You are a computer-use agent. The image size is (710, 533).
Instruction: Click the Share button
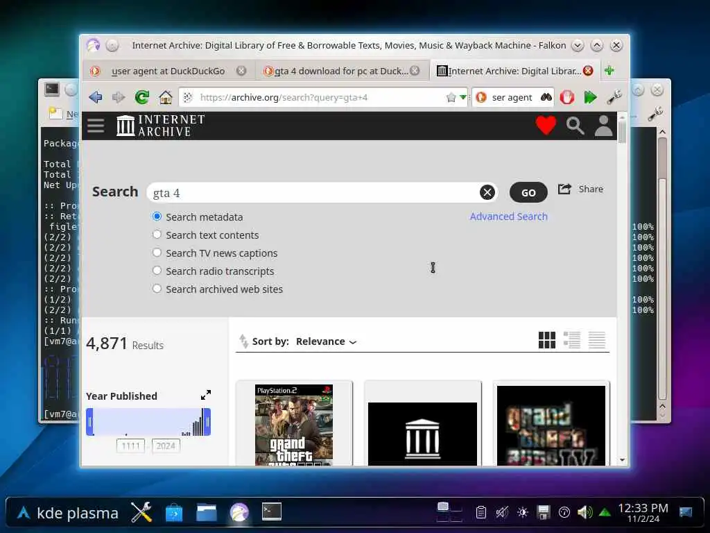[580, 189]
